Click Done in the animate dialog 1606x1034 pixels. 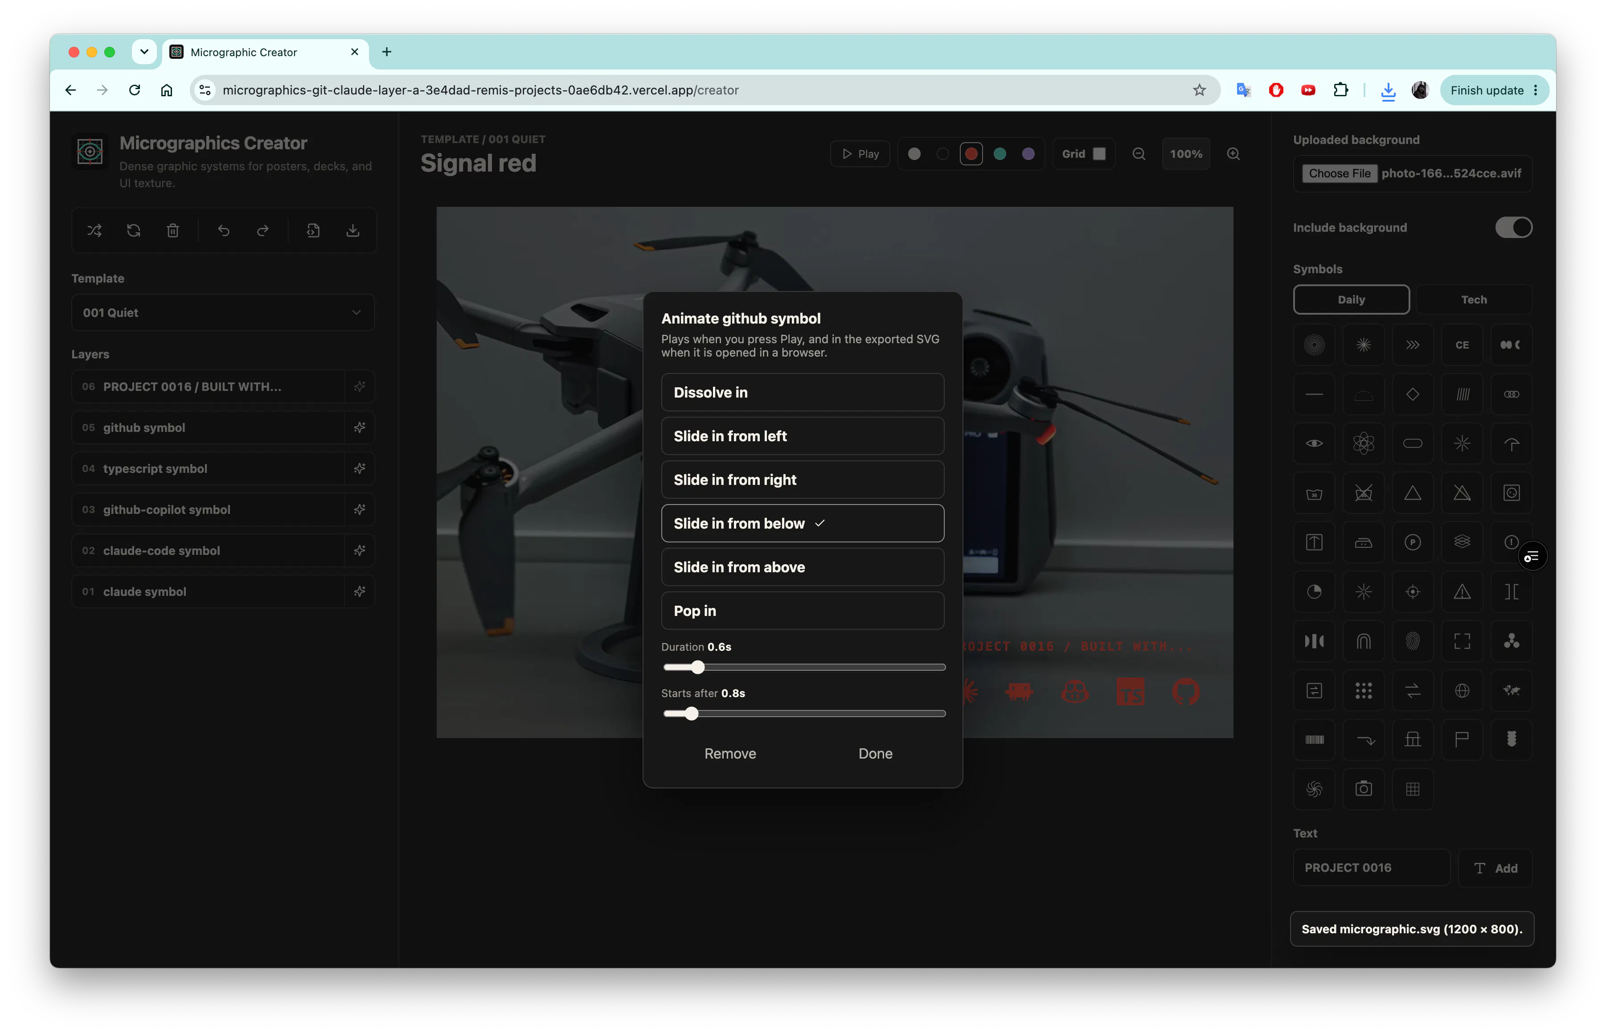(875, 753)
